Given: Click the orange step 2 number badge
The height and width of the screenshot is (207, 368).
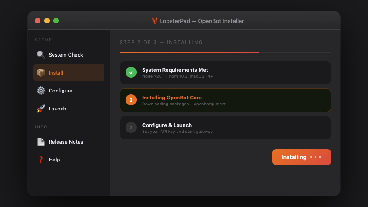Looking at the screenshot, I should pos(131,100).
